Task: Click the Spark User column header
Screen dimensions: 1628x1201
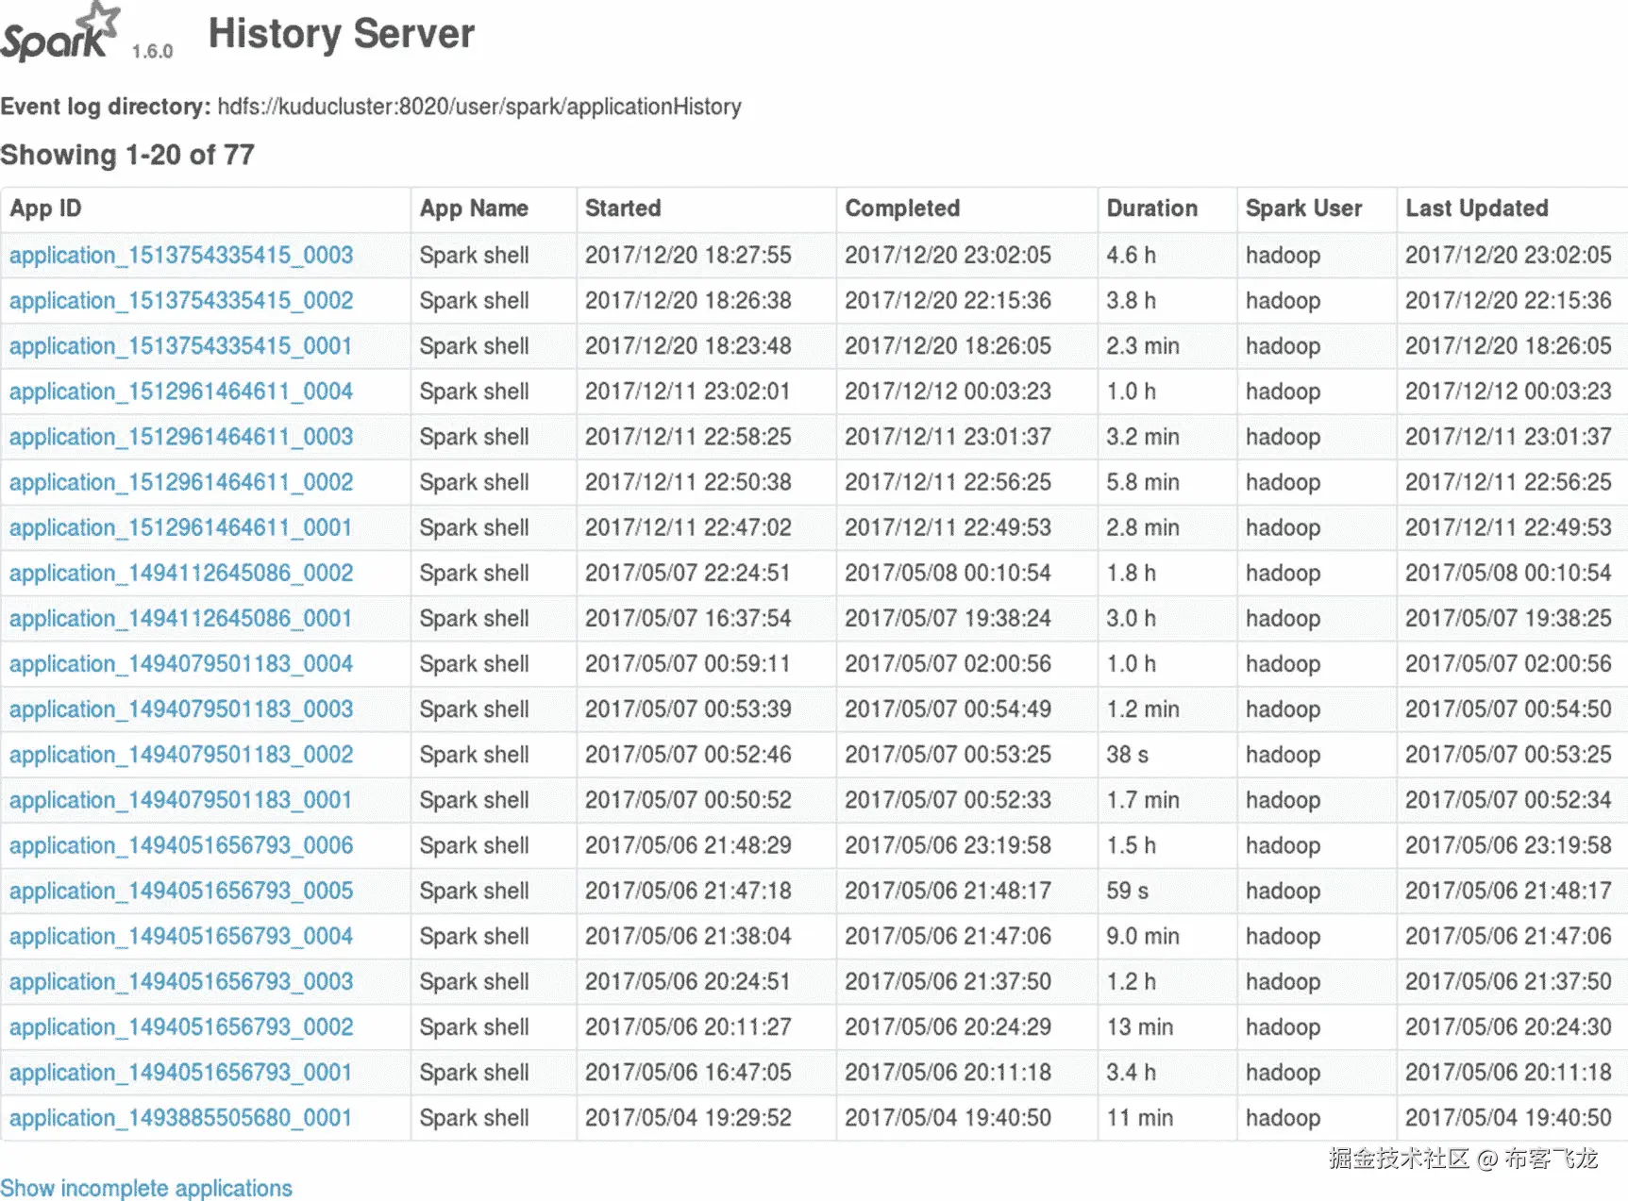Action: [1303, 209]
